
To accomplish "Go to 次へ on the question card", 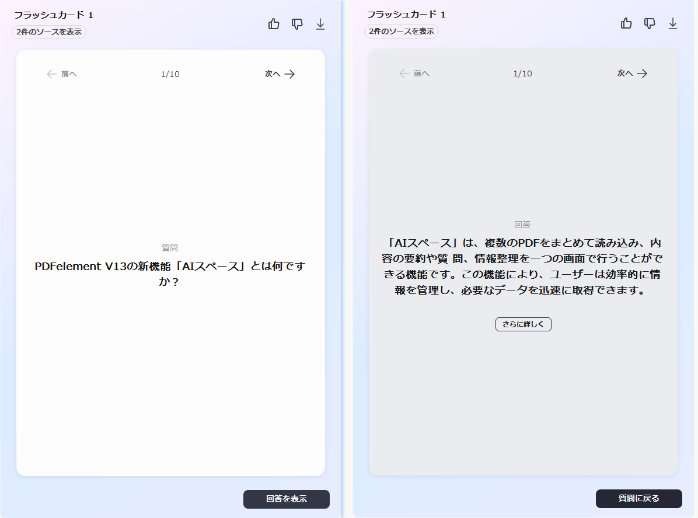I will point(280,74).
